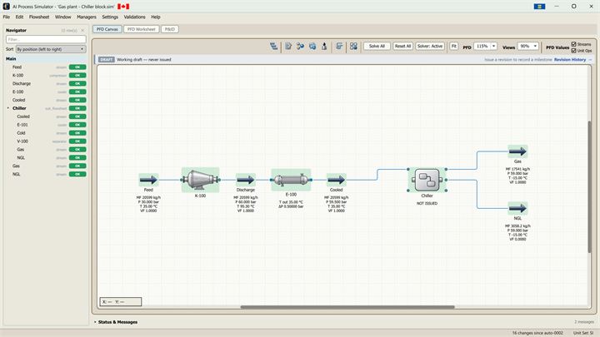Open the Managers menu
600x337 pixels.
coord(87,17)
